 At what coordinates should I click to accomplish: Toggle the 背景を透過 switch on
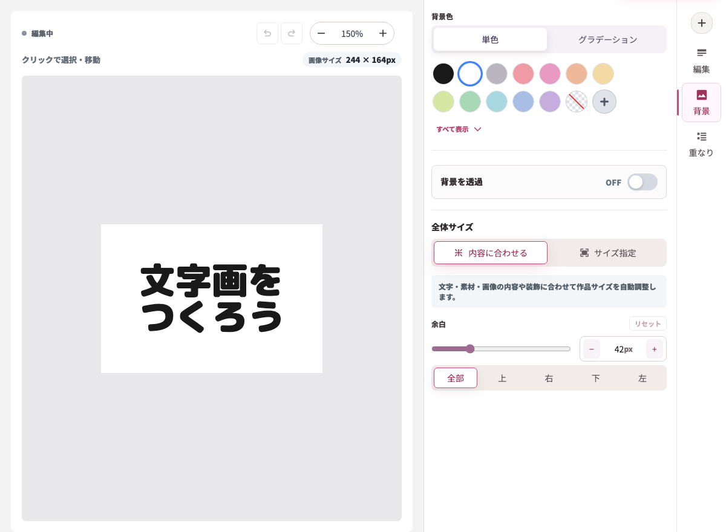(642, 182)
